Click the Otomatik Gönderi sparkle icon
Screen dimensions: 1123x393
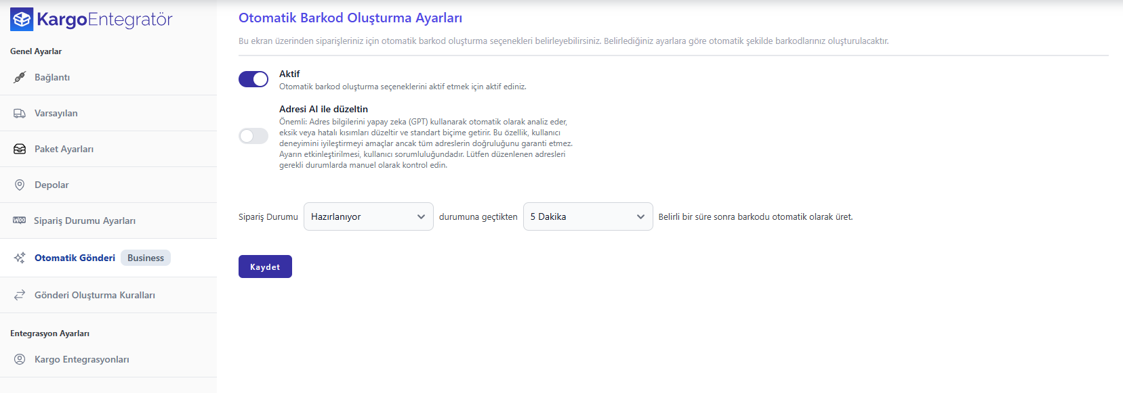[x=20, y=258]
